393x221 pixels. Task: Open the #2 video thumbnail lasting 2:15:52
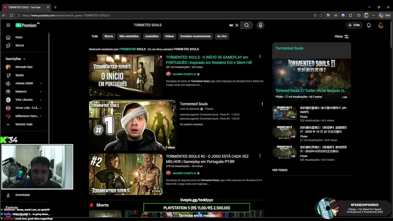click(x=126, y=174)
